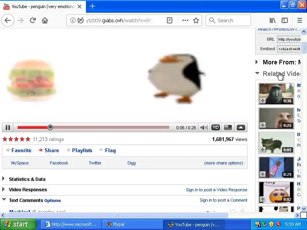Share video to Facebook

pos(59,163)
